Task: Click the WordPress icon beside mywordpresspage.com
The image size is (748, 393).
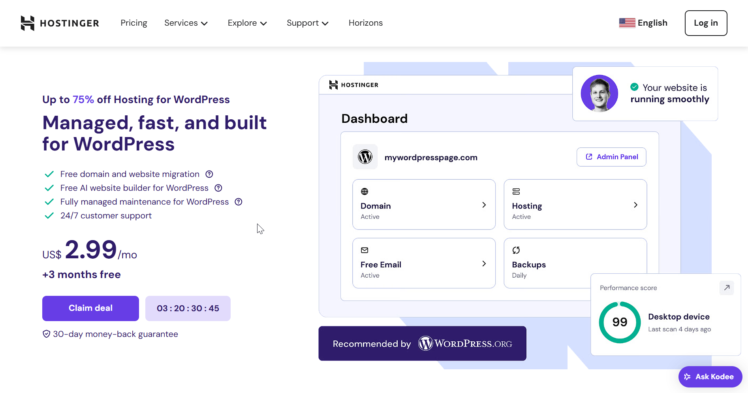Action: pyautogui.click(x=365, y=157)
